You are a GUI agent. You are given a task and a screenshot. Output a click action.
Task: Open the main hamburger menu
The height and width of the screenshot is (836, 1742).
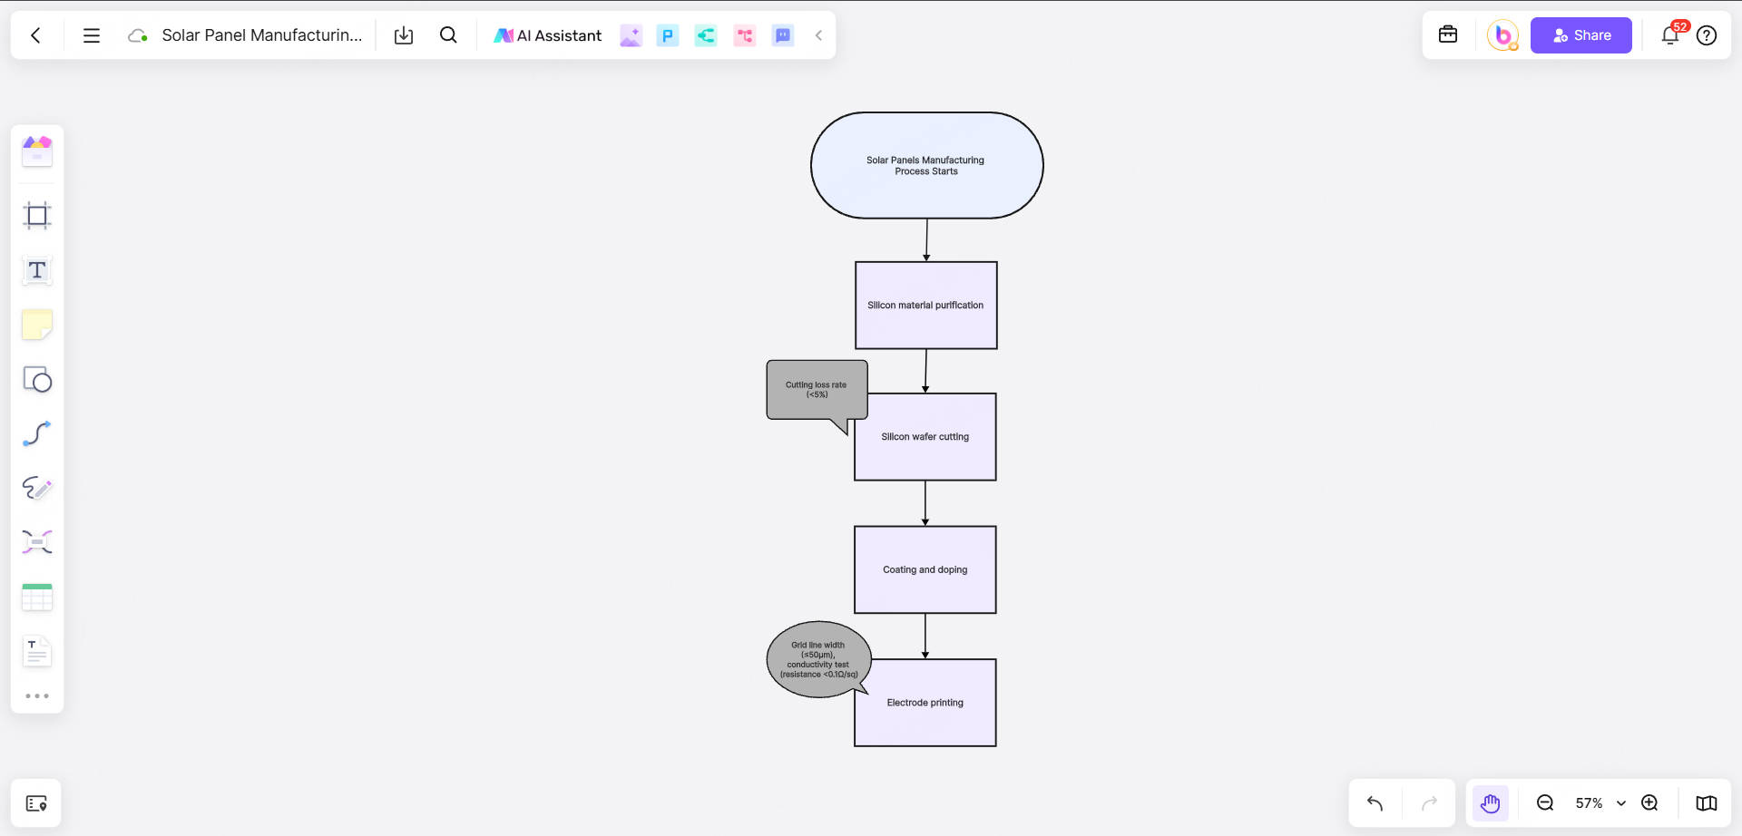click(x=92, y=35)
